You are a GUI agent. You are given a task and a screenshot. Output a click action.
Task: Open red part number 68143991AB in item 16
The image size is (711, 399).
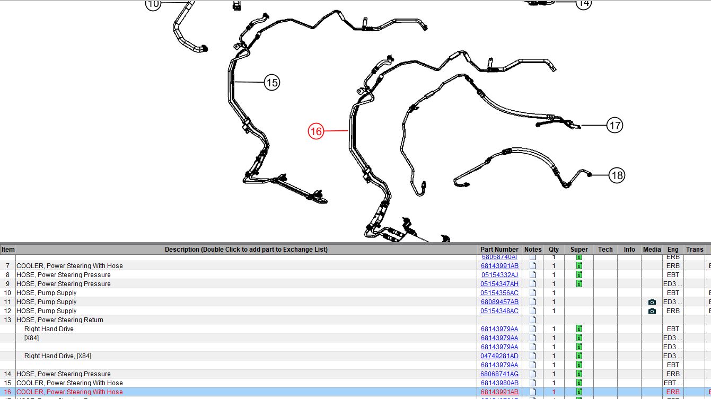[499, 392]
